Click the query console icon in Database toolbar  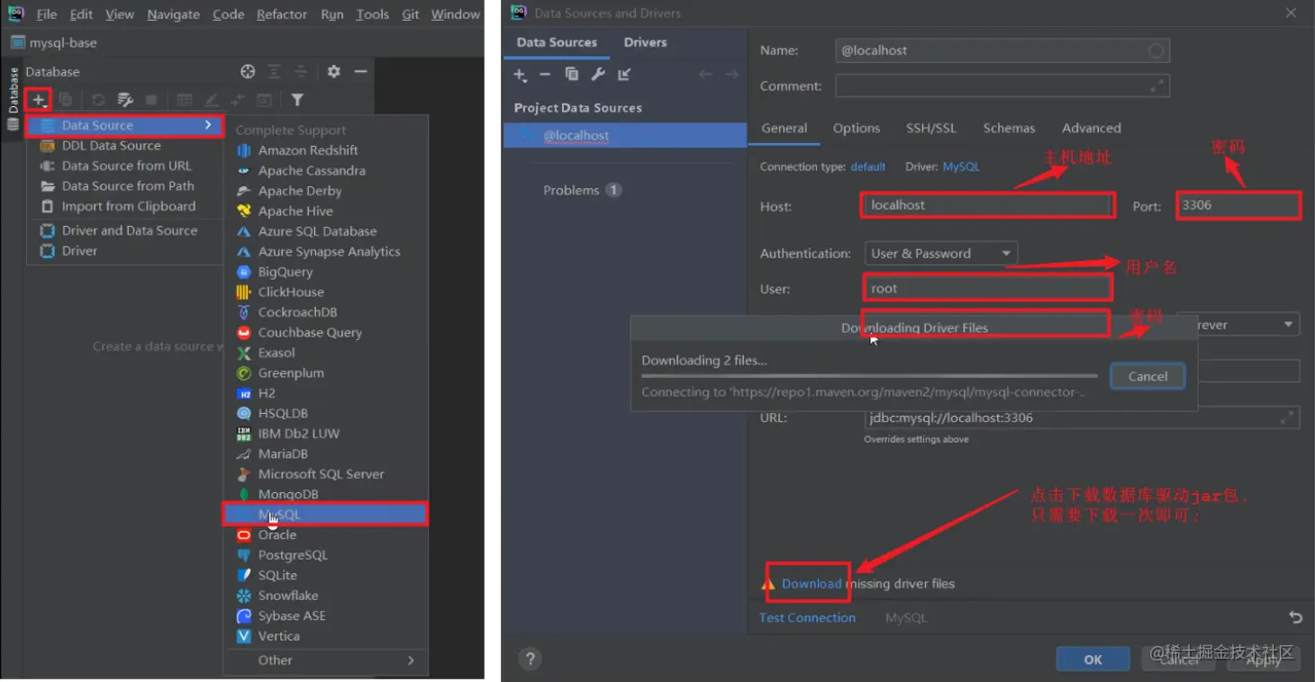coord(264,100)
